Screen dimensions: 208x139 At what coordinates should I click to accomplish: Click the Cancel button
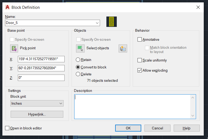coord(157,128)
